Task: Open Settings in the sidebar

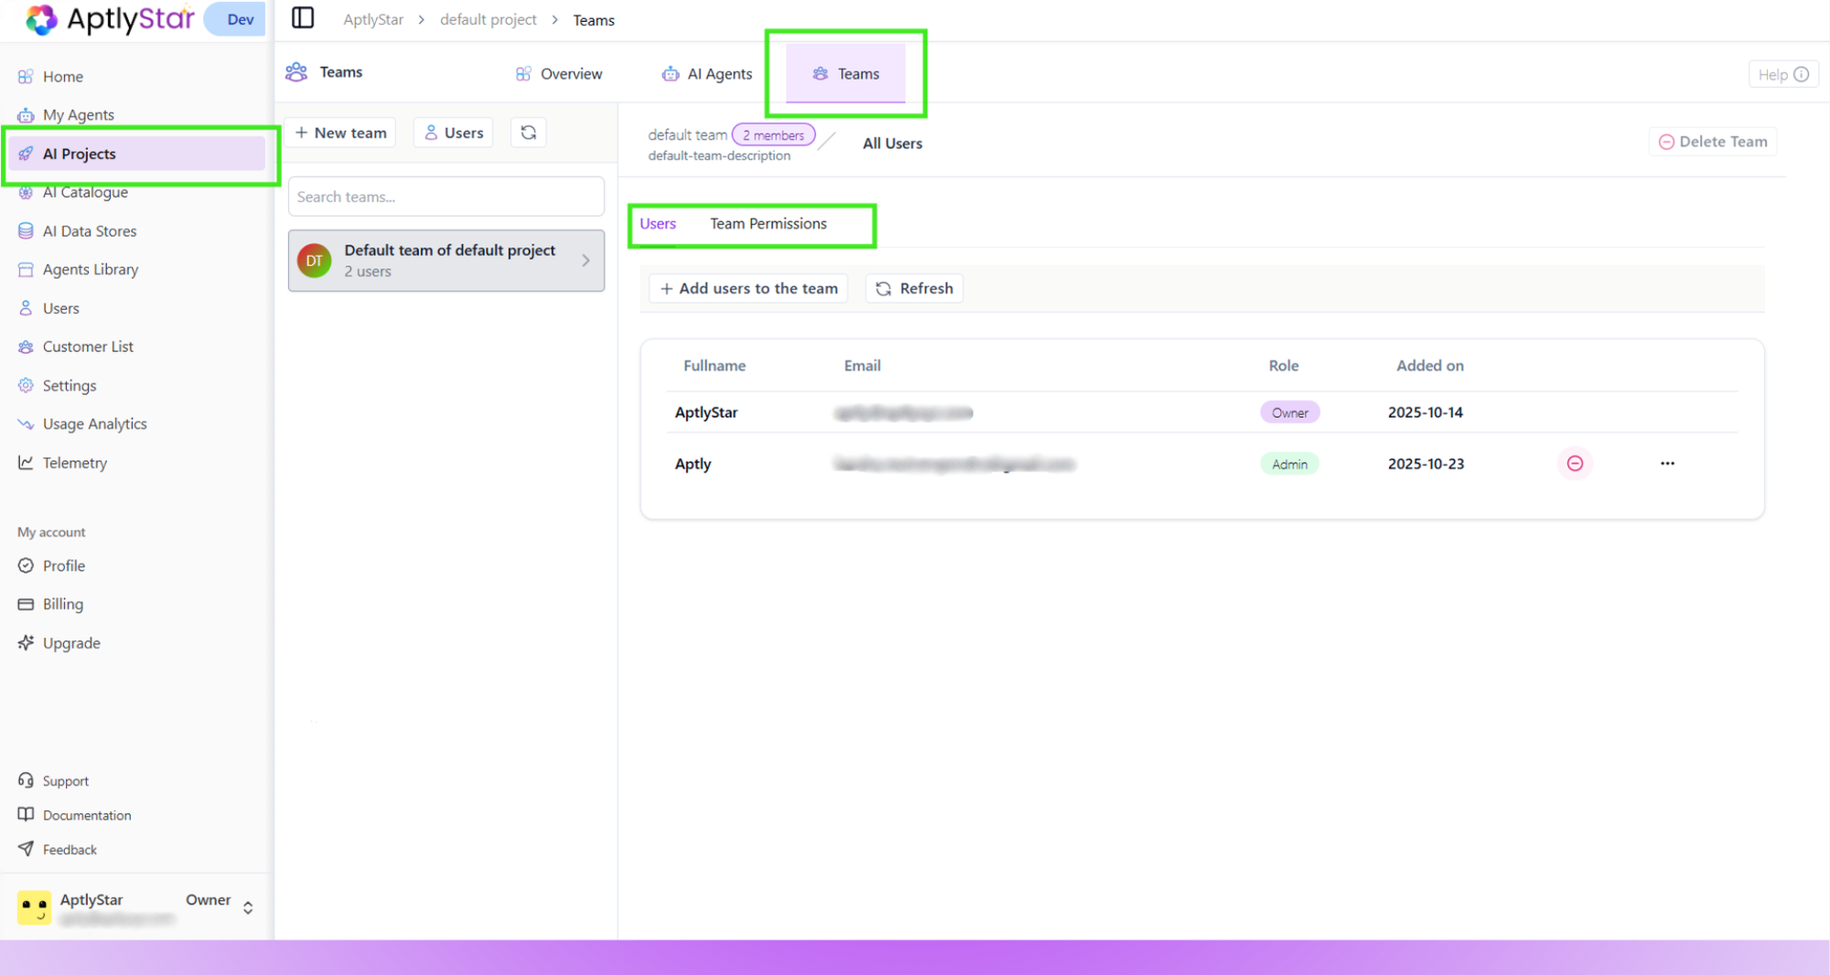Action: coord(69,386)
